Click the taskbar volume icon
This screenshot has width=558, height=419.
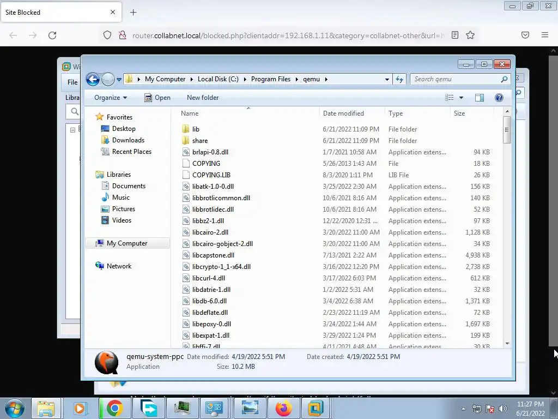[x=503, y=409]
